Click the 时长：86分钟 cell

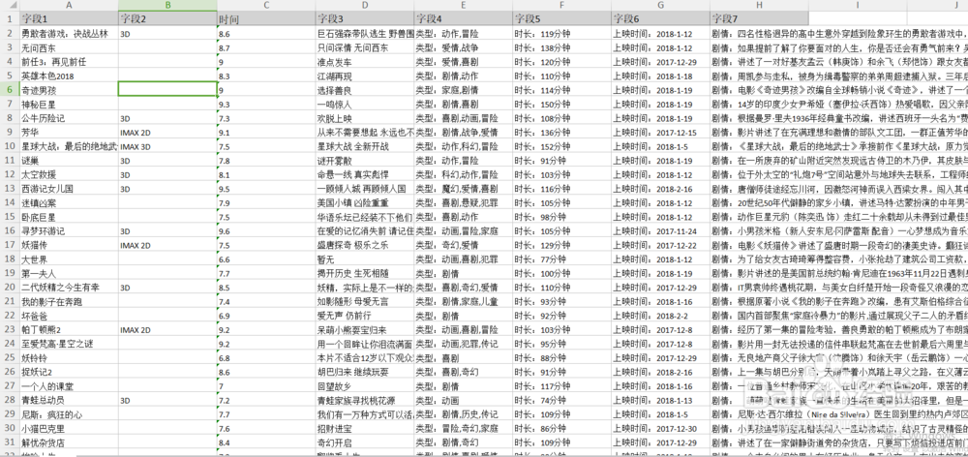561,429
